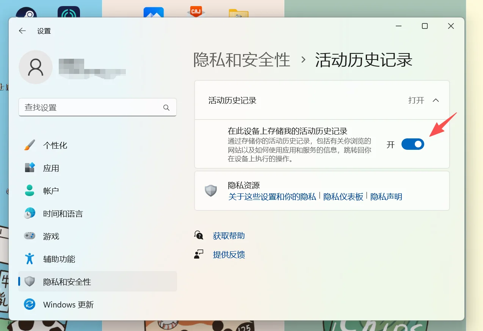The image size is (483, 331).
Task: Click the 游戏 controller icon
Action: (30, 236)
